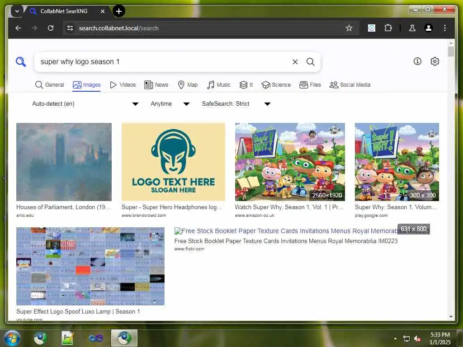Click www.brandcrowd.com source text
The width and height of the screenshot is (463, 347).
pyautogui.click(x=144, y=216)
